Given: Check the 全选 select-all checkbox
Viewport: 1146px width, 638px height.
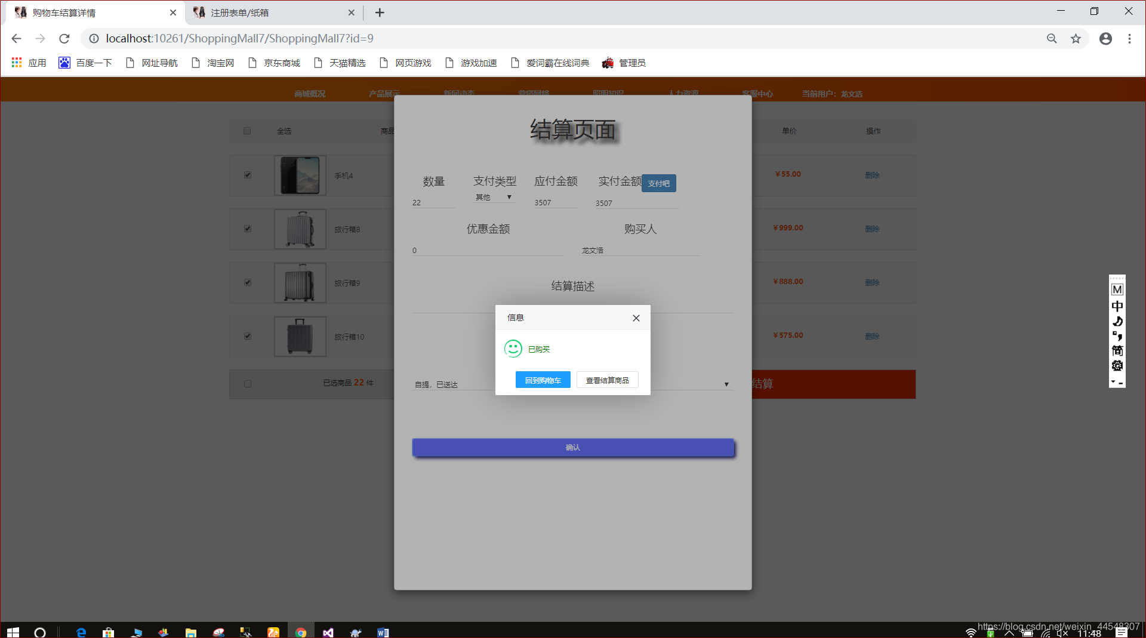Looking at the screenshot, I should 247,131.
